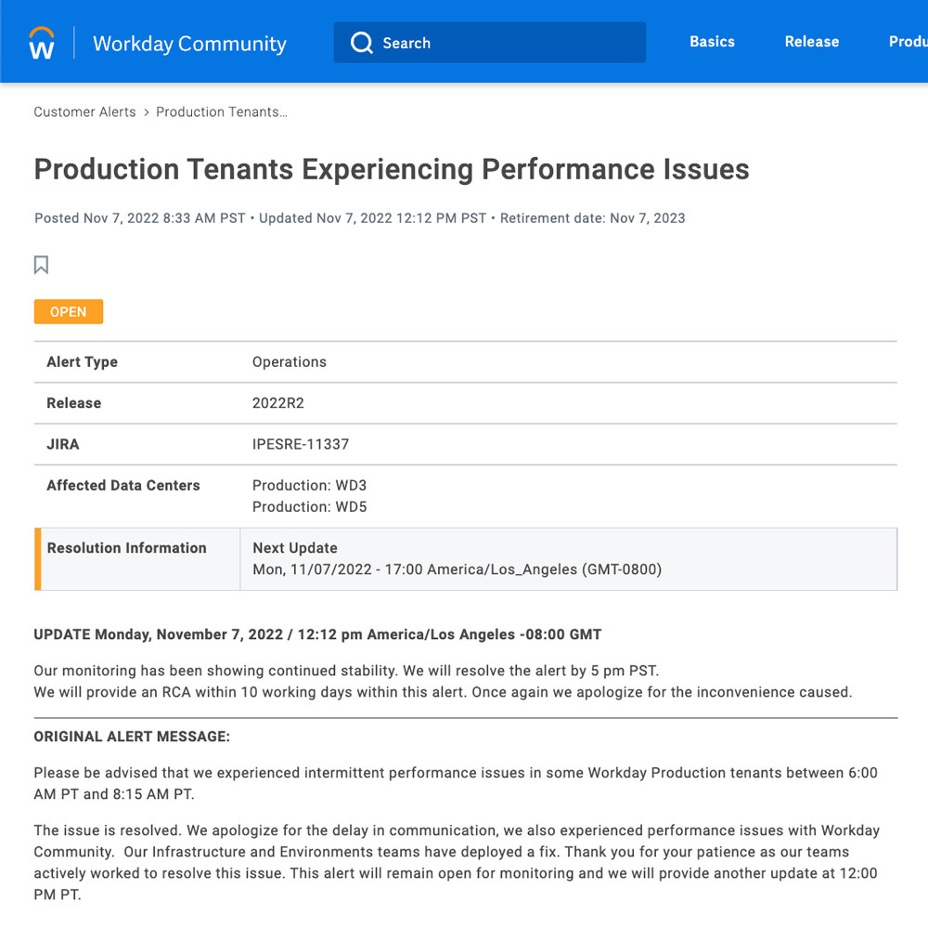Viewport: 928px width, 928px height.
Task: Go to Workday Community home title
Action: (x=189, y=44)
